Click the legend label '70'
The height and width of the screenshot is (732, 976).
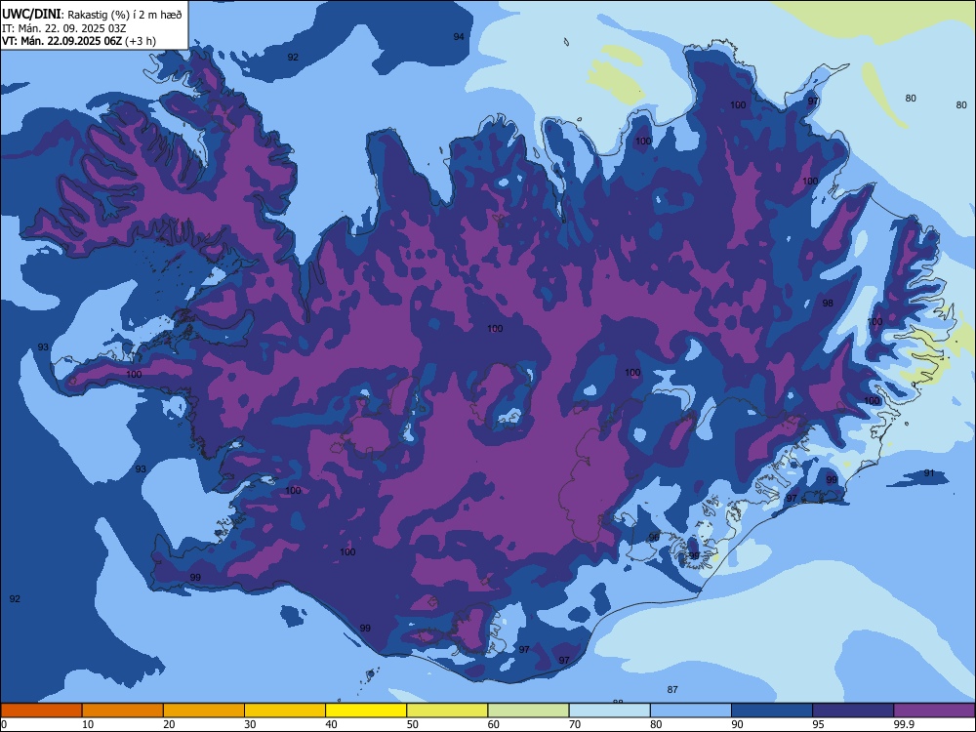(575, 724)
